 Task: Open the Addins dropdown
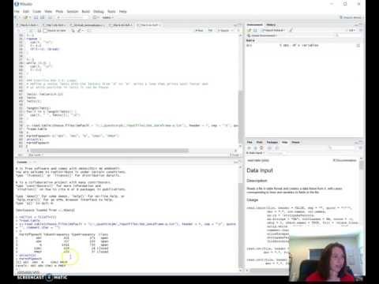tap(107, 17)
